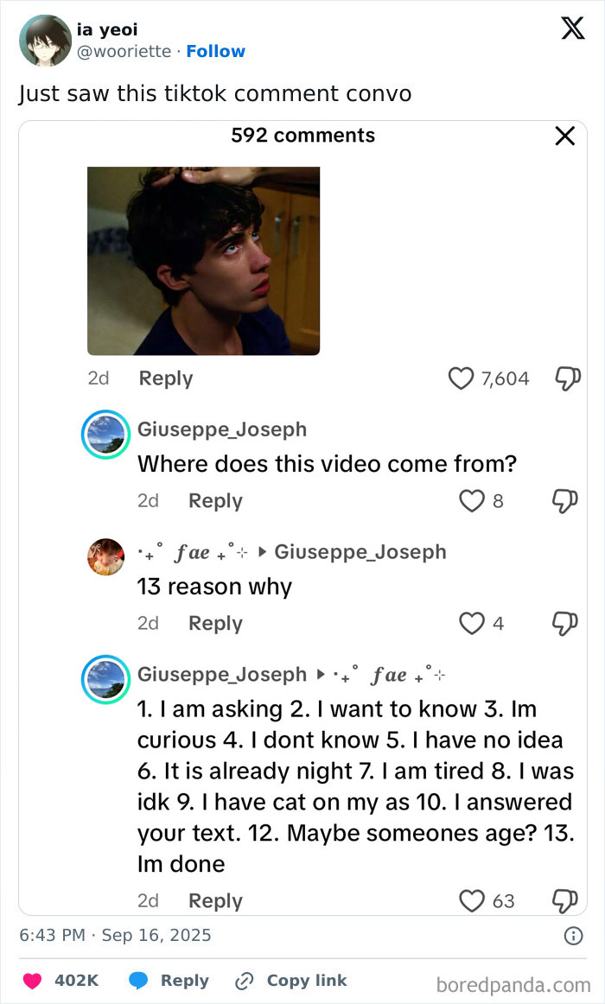
Task: Reply to "Where does this video come from?"
Action: (x=215, y=501)
